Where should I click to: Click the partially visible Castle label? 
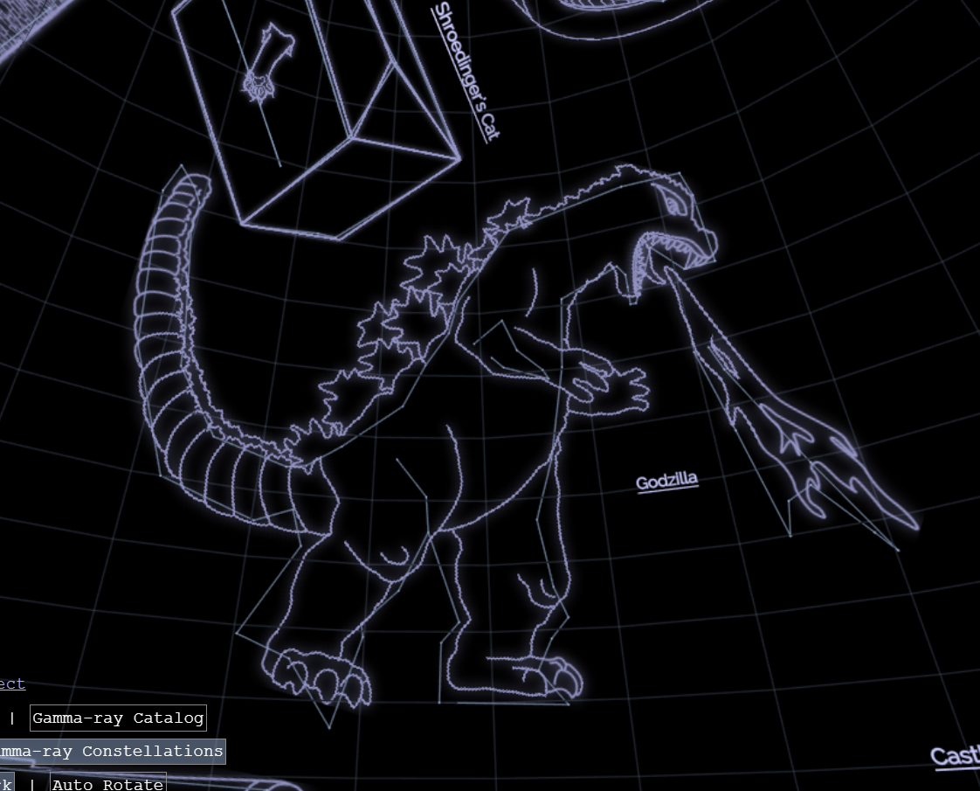955,756
